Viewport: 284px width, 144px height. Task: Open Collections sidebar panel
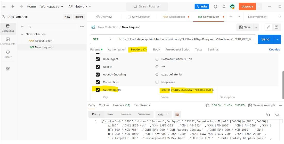[x=8, y=28]
